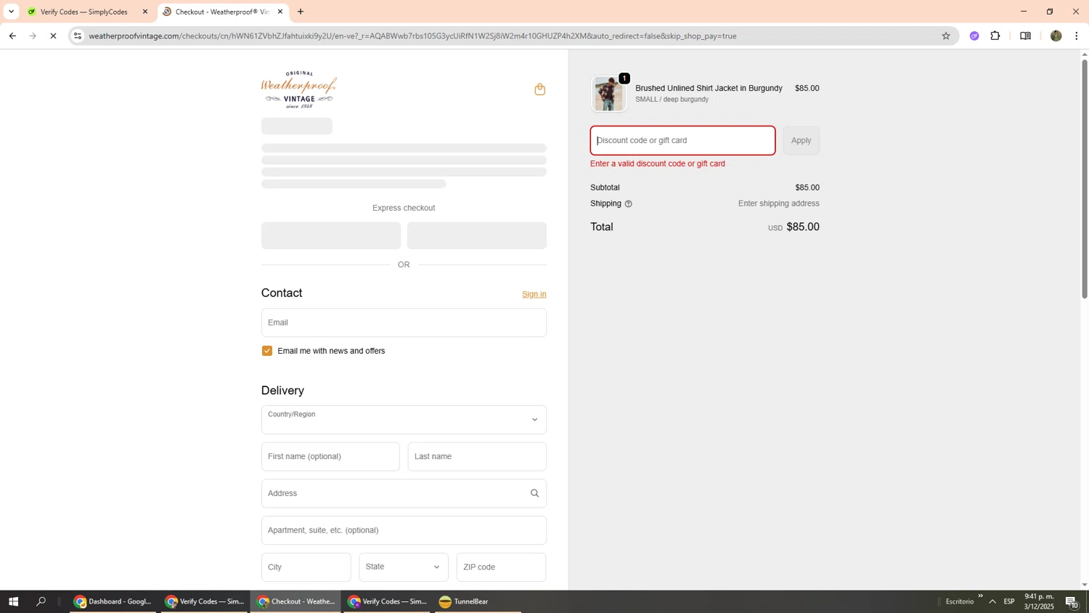Image resolution: width=1089 pixels, height=613 pixels.
Task: Click the First name (optional) field
Action: [330, 457]
